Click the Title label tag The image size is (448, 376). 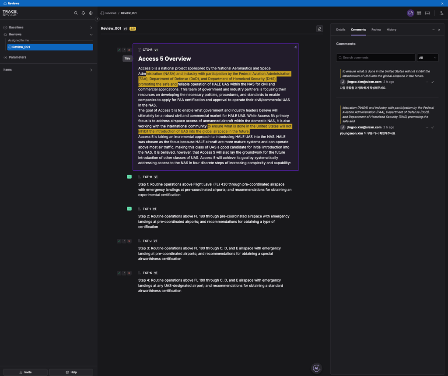(x=127, y=59)
